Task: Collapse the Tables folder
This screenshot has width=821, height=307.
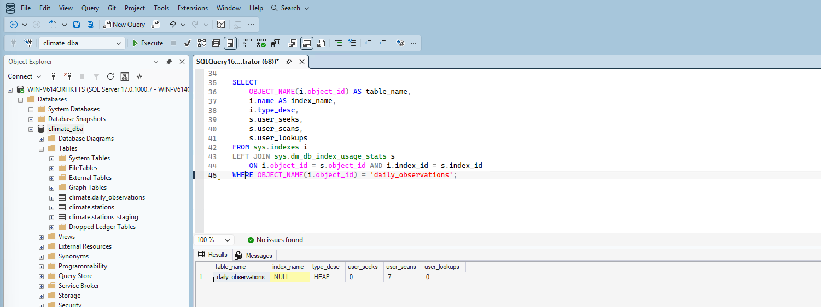Action: [x=42, y=148]
